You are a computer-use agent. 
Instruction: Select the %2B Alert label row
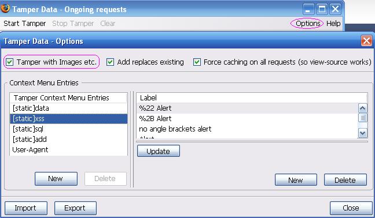click(247, 118)
